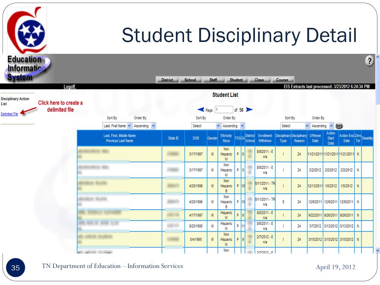Screen dimensions: 380x285
Task: Click the vertical scrollbar down arrow
Action: pos(377,250)
